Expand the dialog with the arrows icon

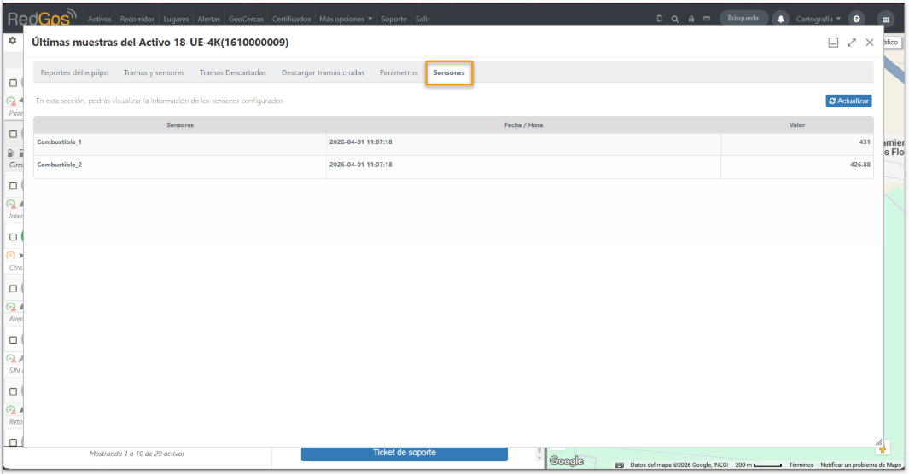point(851,43)
